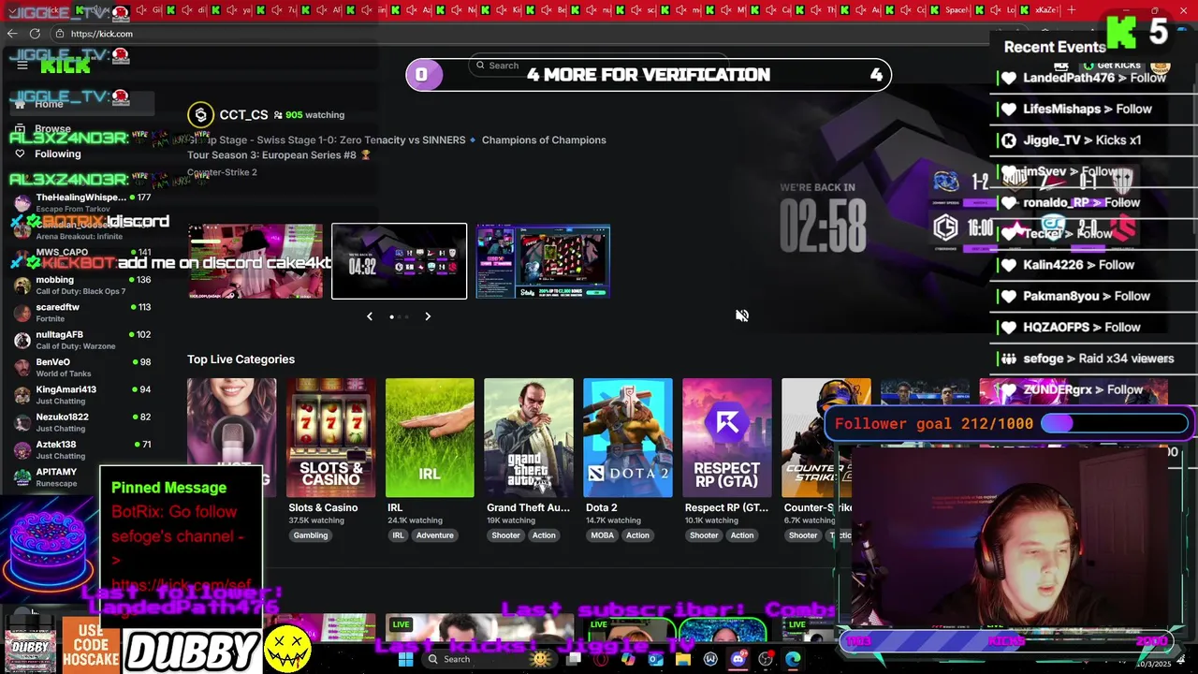Open Discord from the taskbar
Viewport: 1198px width, 674px height.
pos(738,659)
